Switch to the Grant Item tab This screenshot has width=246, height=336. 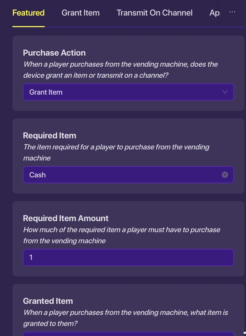click(80, 13)
